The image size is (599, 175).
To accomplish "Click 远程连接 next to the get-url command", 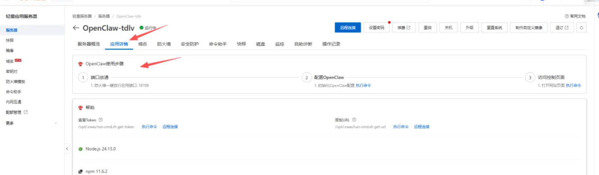I will 421,126.
